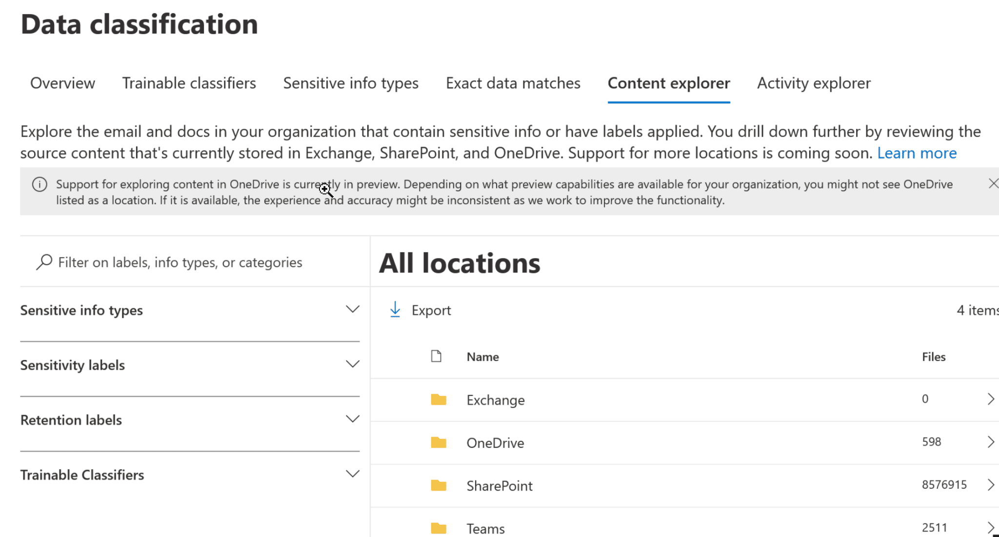Open the SharePoint folder icon

point(438,485)
